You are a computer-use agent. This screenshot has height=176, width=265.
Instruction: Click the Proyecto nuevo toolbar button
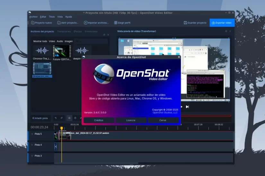pyautogui.click(x=41, y=23)
